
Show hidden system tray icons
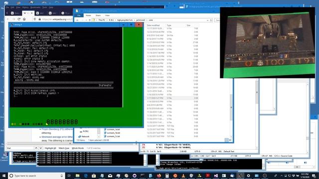[282, 176]
